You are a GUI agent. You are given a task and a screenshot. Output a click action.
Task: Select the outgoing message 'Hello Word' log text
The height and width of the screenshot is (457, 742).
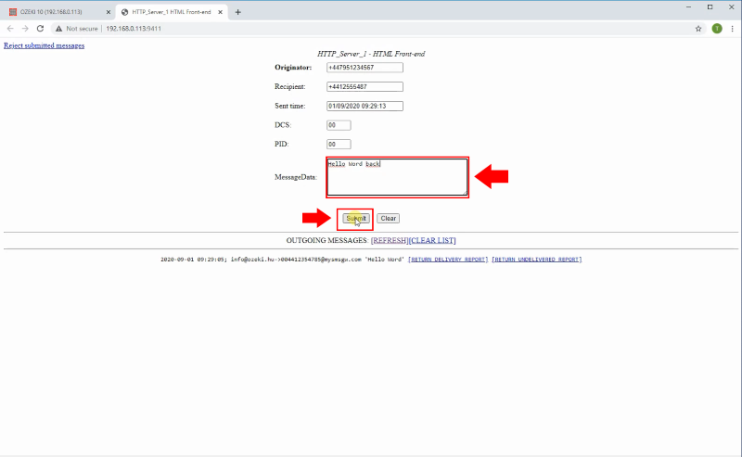click(283, 260)
